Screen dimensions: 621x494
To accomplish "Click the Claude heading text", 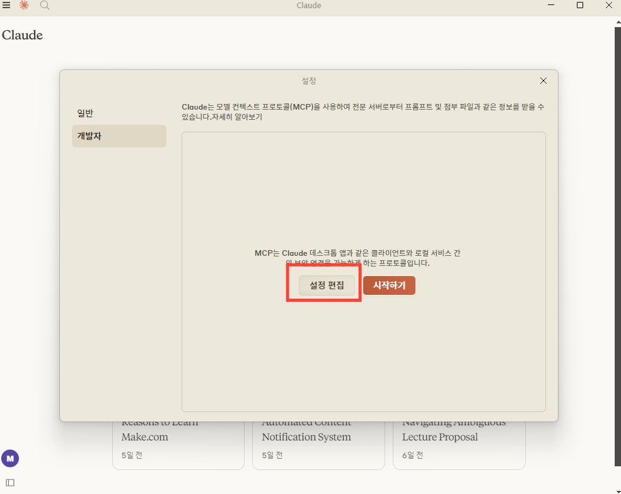I will pyautogui.click(x=22, y=35).
